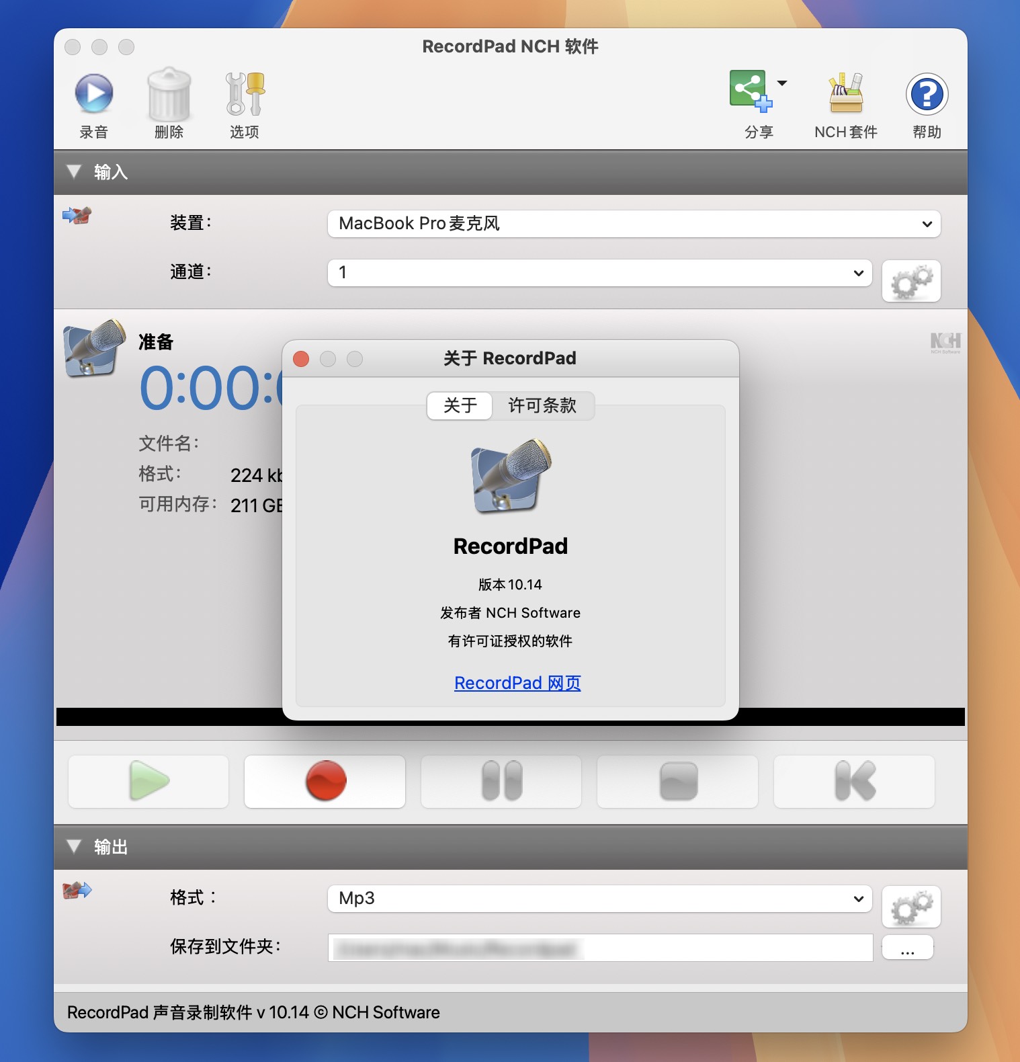Image resolution: width=1020 pixels, height=1062 pixels.
Task: Click the 准备 status label
Action: click(x=156, y=342)
